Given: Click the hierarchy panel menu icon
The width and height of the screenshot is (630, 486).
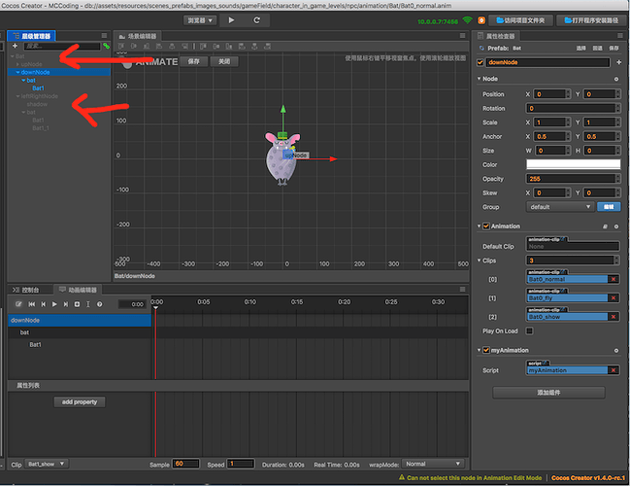Looking at the screenshot, I should pos(104,35).
